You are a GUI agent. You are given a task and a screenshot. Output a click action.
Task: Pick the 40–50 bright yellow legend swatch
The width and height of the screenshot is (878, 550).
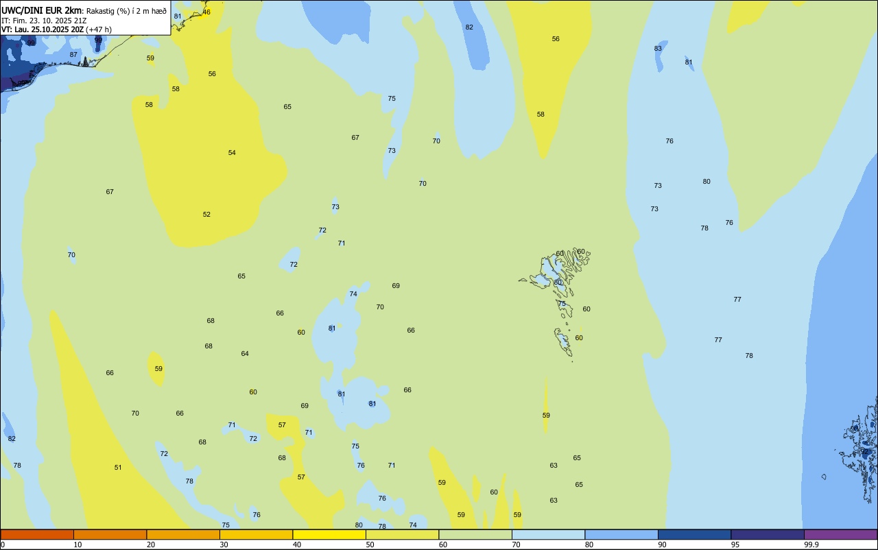click(x=329, y=534)
